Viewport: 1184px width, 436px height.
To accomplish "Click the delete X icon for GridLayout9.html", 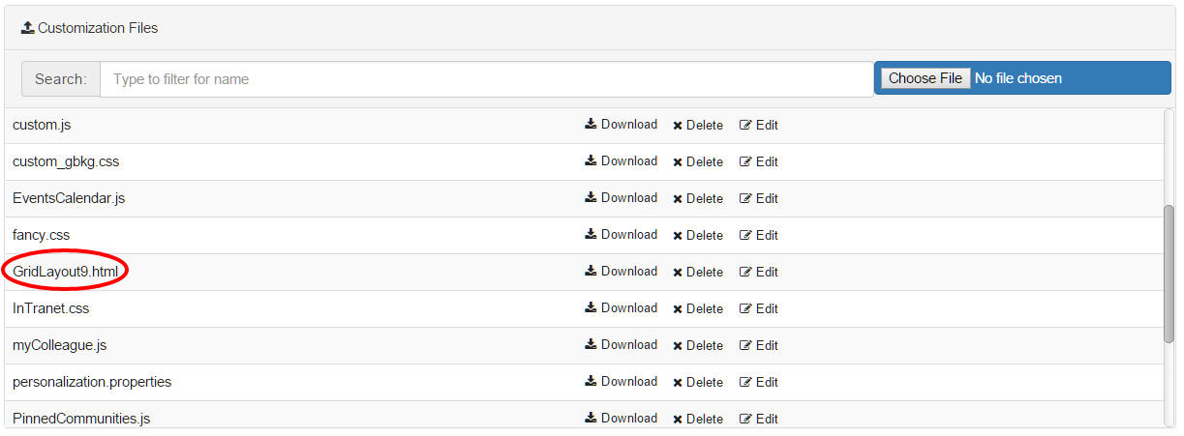I will (678, 273).
